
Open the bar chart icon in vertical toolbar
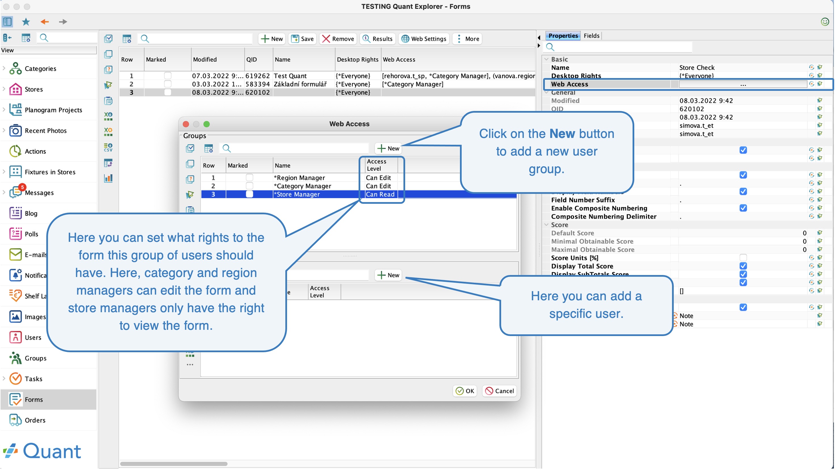(108, 178)
